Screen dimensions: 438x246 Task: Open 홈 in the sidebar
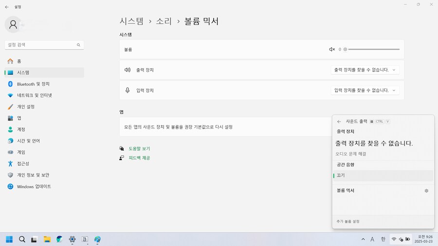(x=44, y=61)
